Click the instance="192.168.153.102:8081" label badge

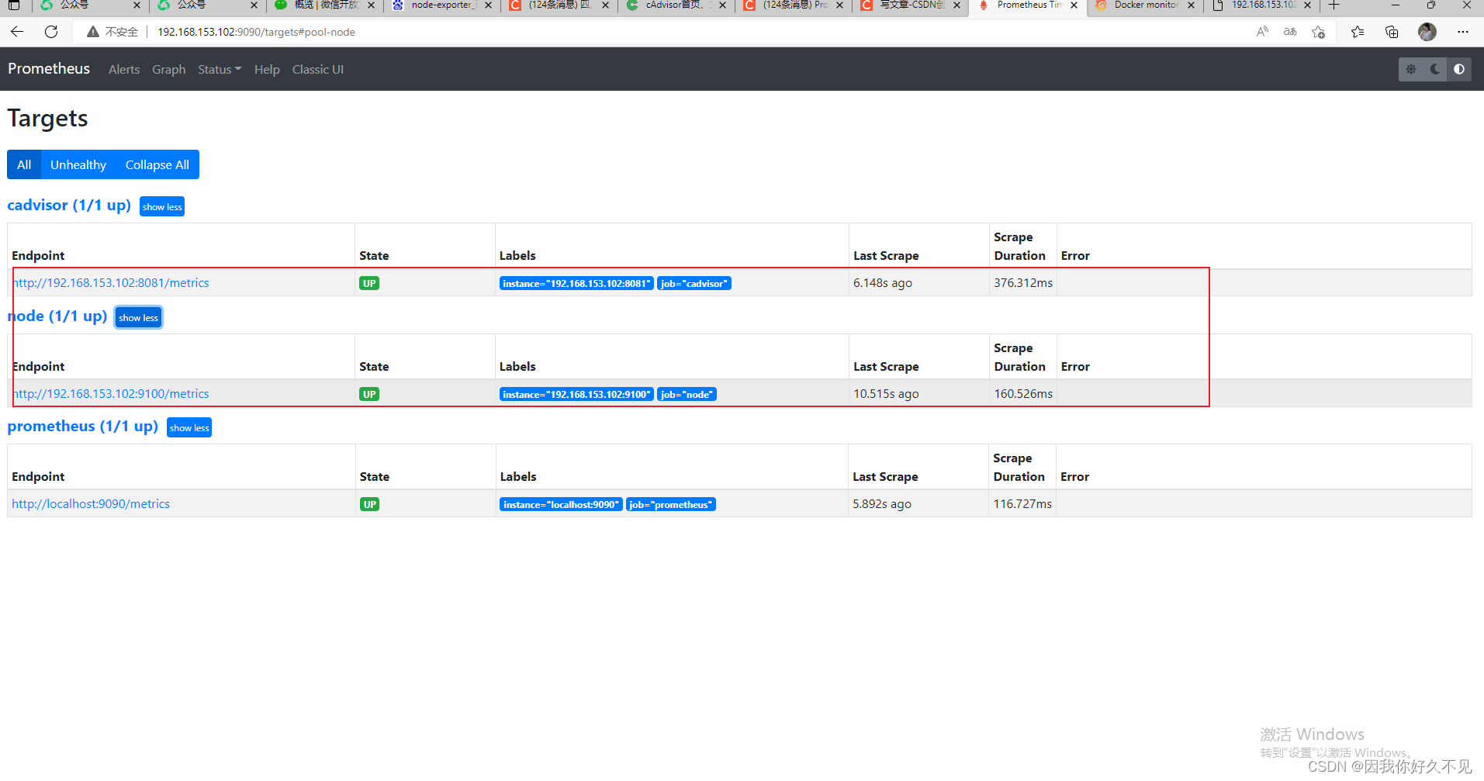click(576, 283)
